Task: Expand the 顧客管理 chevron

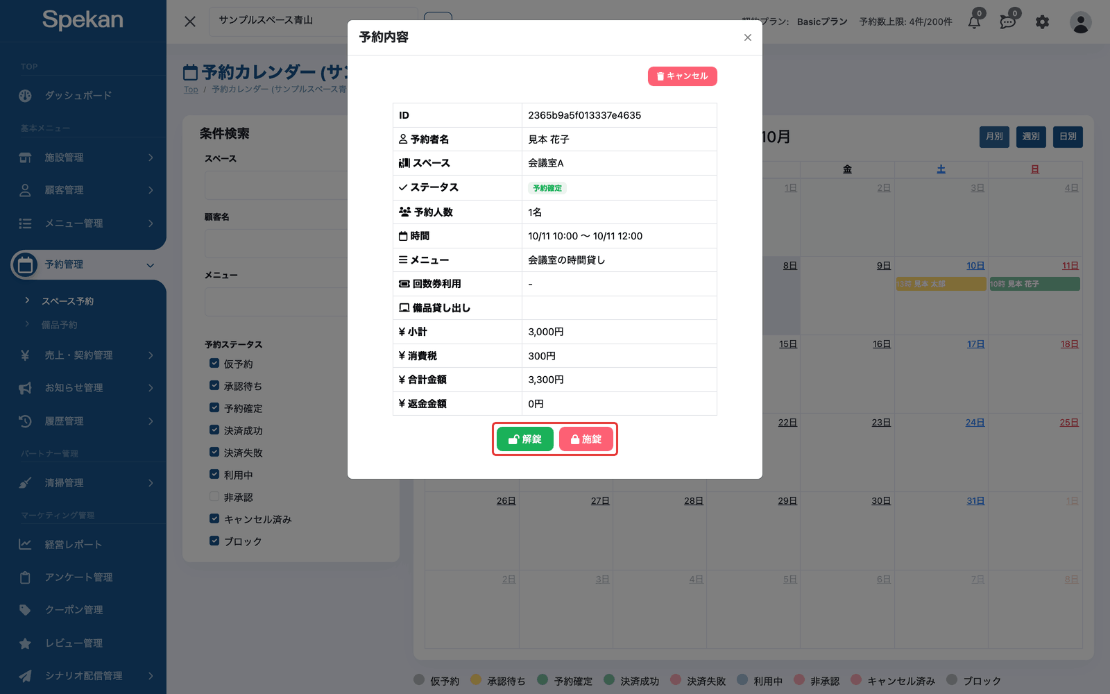Action: pyautogui.click(x=151, y=190)
